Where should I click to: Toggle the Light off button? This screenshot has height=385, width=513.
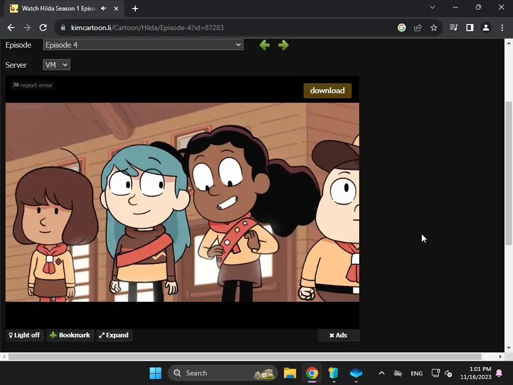(x=25, y=335)
